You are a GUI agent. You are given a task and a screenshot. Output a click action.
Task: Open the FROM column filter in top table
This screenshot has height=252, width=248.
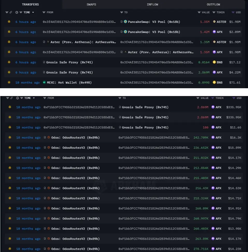pyautogui.click(x=44, y=12)
